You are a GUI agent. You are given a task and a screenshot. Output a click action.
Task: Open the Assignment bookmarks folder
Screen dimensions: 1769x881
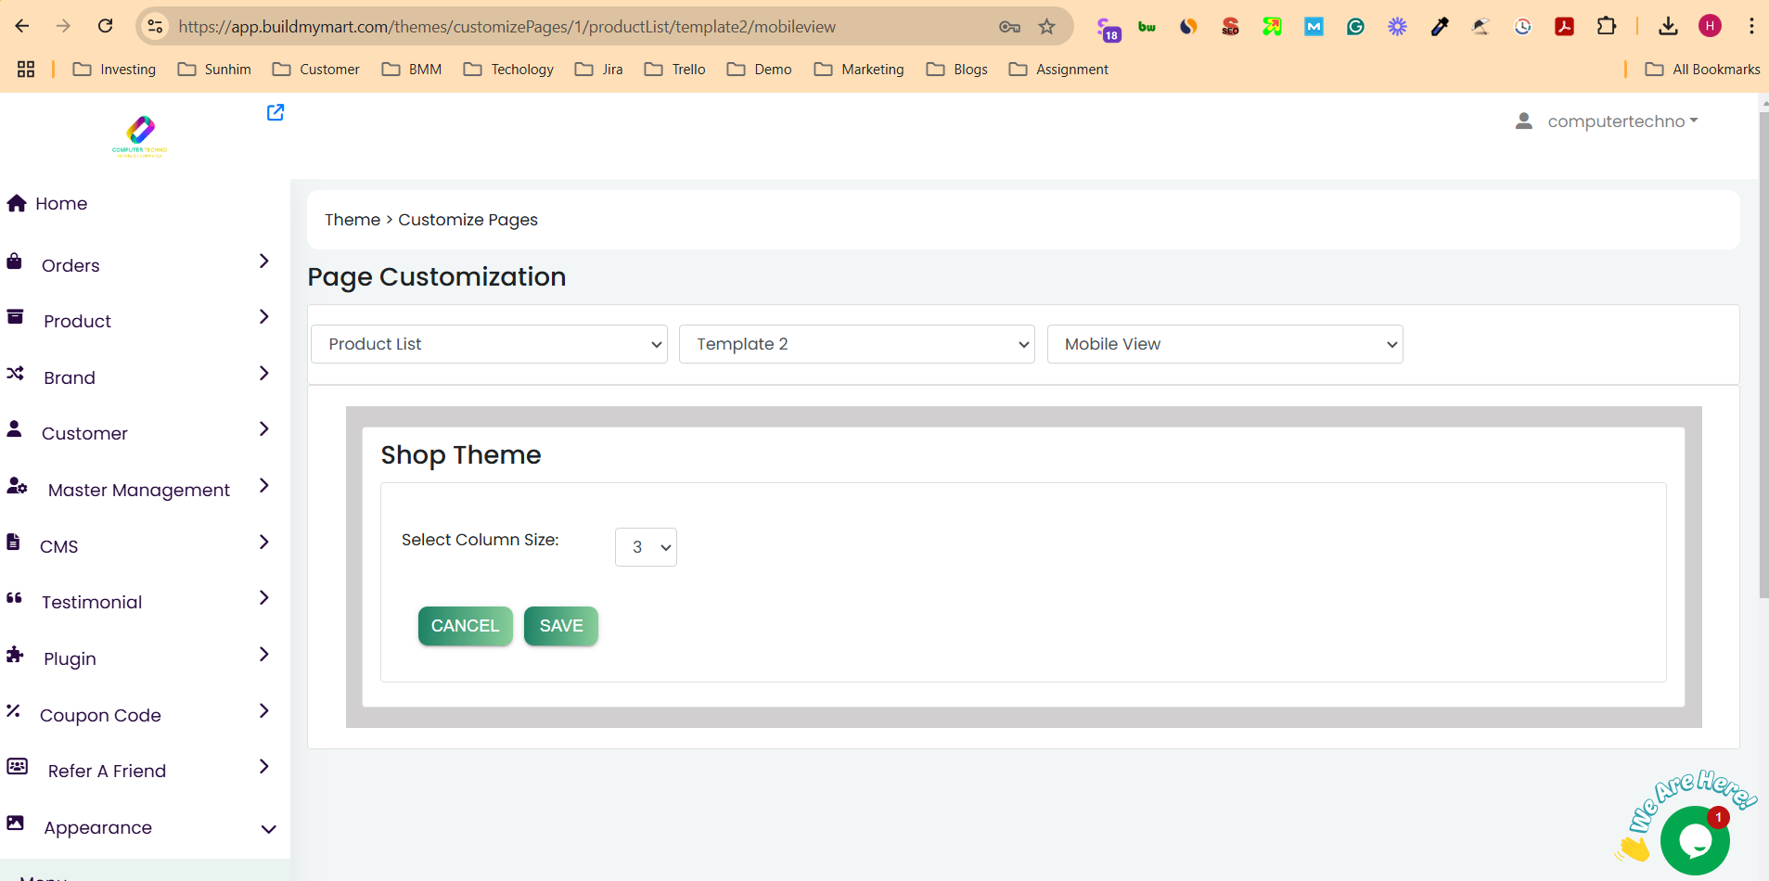(1058, 70)
